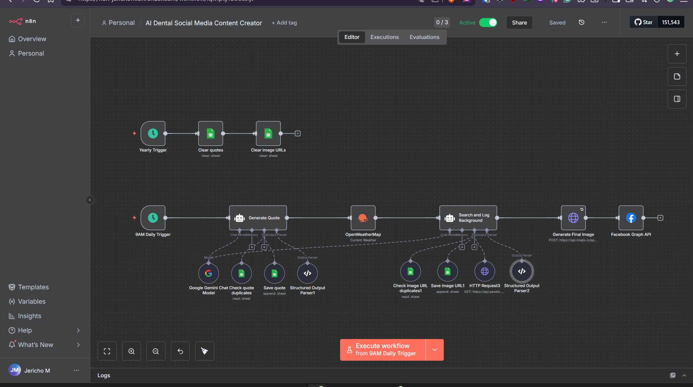Open the Facebook Graph API node
The height and width of the screenshot is (387, 693).
click(631, 218)
